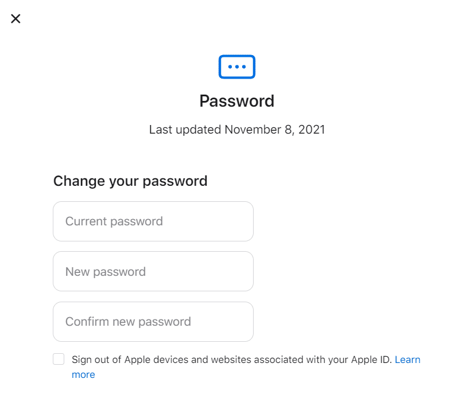
Task: Focus the Current password field
Action: (x=153, y=221)
